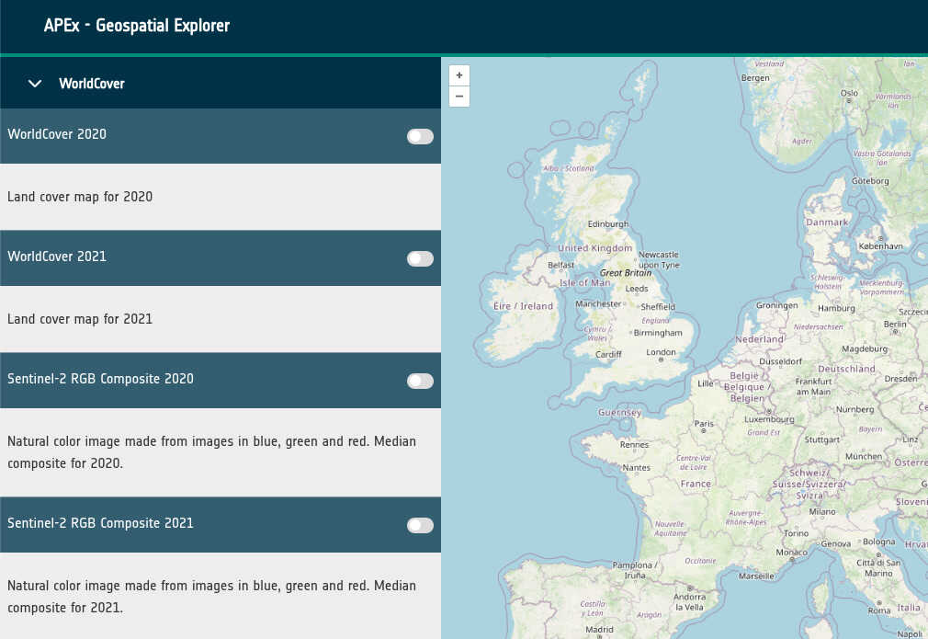Click Paris on the map
The width and height of the screenshot is (928, 639).
pyautogui.click(x=704, y=424)
